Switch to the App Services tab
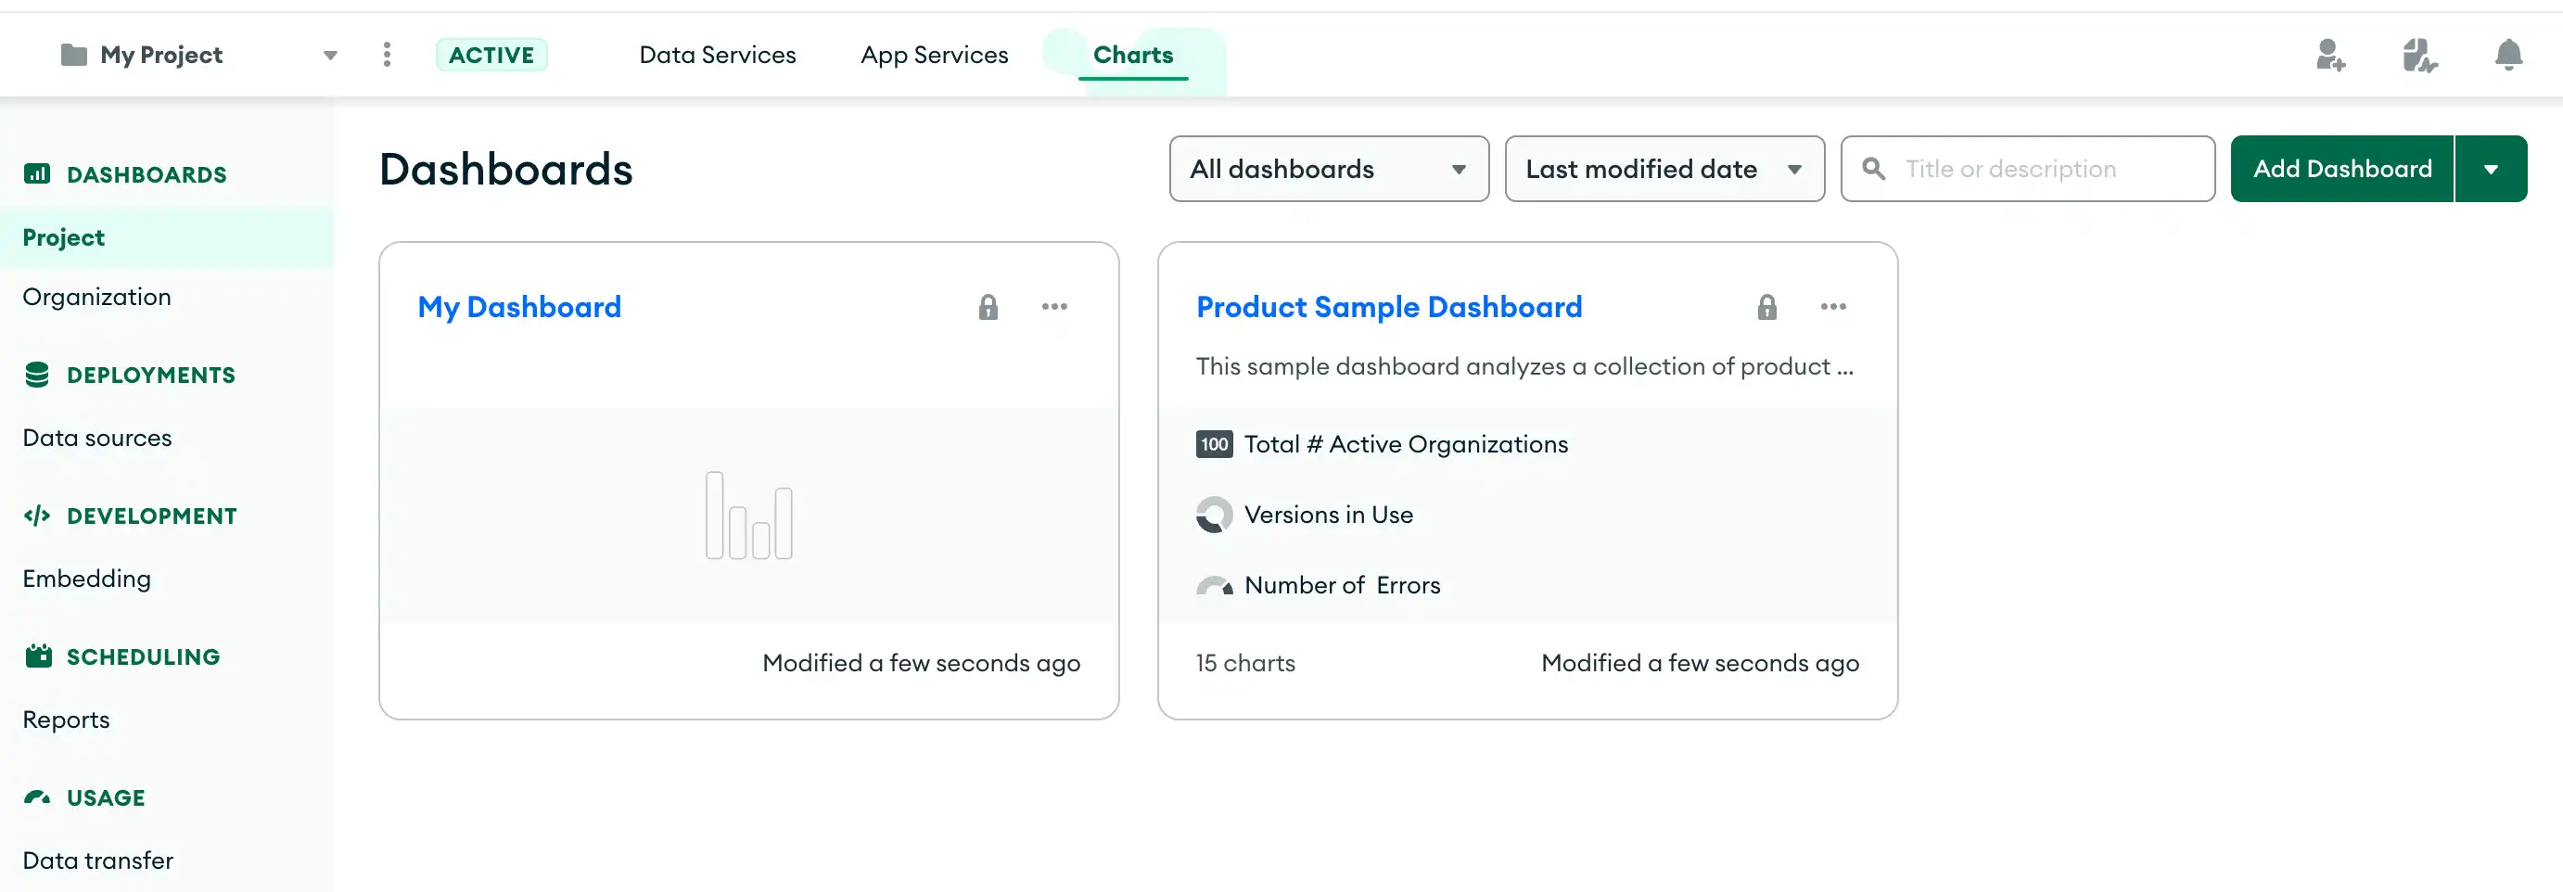Viewport: 2563px width, 892px height. pyautogui.click(x=935, y=55)
